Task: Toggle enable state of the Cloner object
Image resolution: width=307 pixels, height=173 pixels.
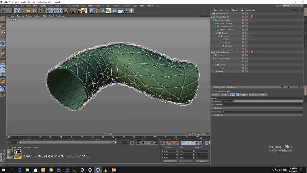Action: 247,65
